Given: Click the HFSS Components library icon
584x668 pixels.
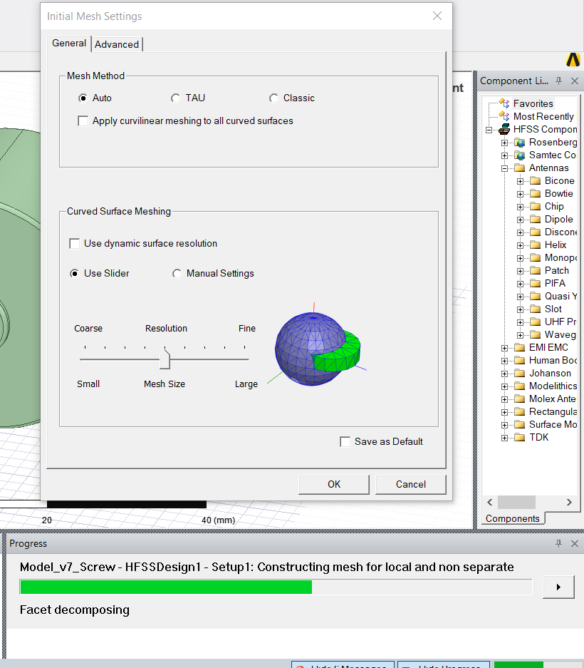Looking at the screenshot, I should [504, 129].
